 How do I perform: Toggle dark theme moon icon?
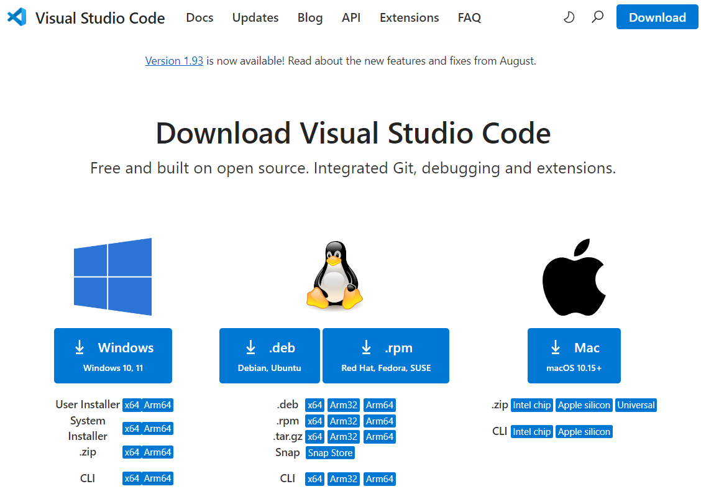tap(569, 17)
